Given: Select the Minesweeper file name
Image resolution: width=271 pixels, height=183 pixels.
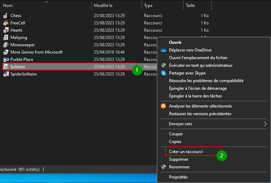Looking at the screenshot, I should (x=23, y=45).
